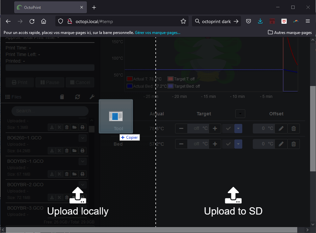Screen dimensions: 316x233
Task: Submit the 'octoprint dark' search with arrow
Action: [236, 21]
